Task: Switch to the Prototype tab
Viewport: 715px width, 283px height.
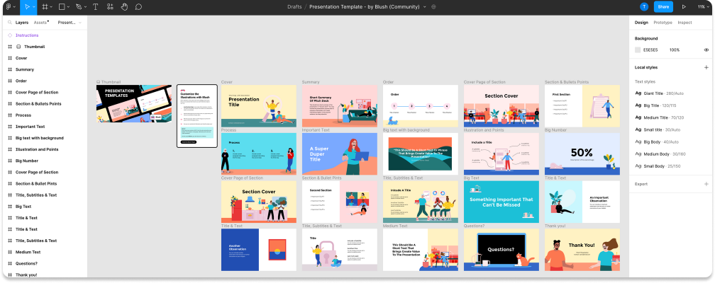Action: pyautogui.click(x=663, y=23)
